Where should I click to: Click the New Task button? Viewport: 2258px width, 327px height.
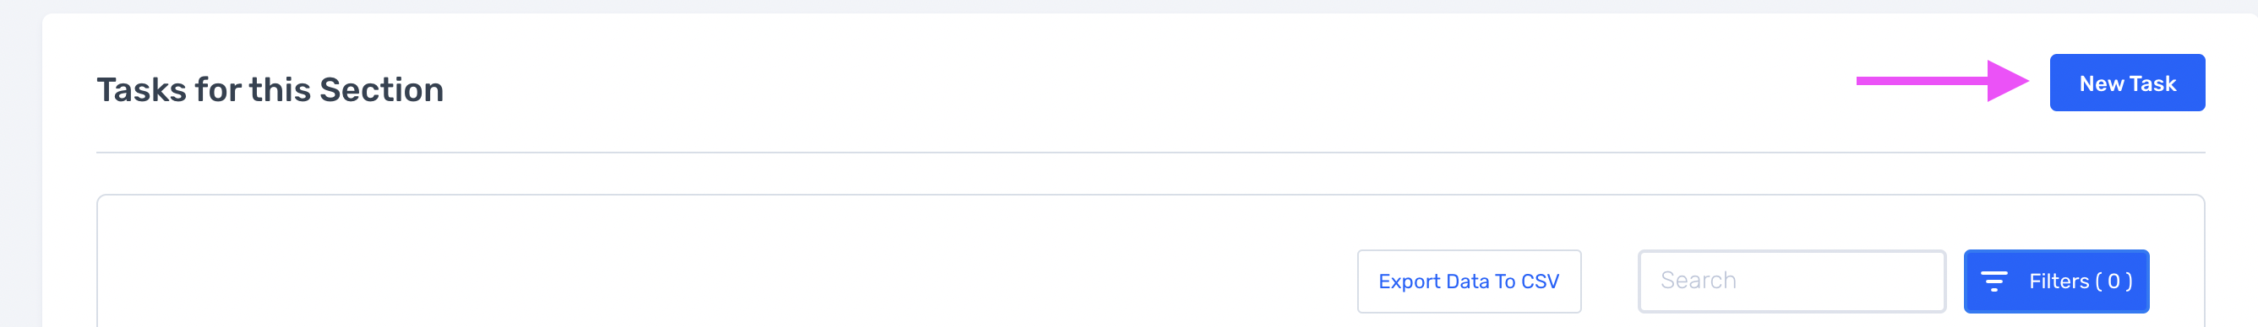point(2126,83)
